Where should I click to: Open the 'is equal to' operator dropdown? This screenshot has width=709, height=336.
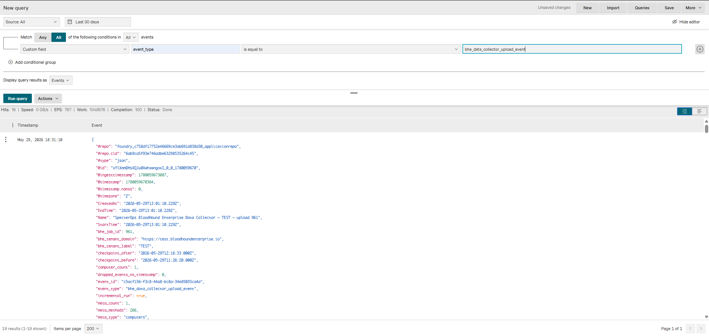(x=351, y=49)
